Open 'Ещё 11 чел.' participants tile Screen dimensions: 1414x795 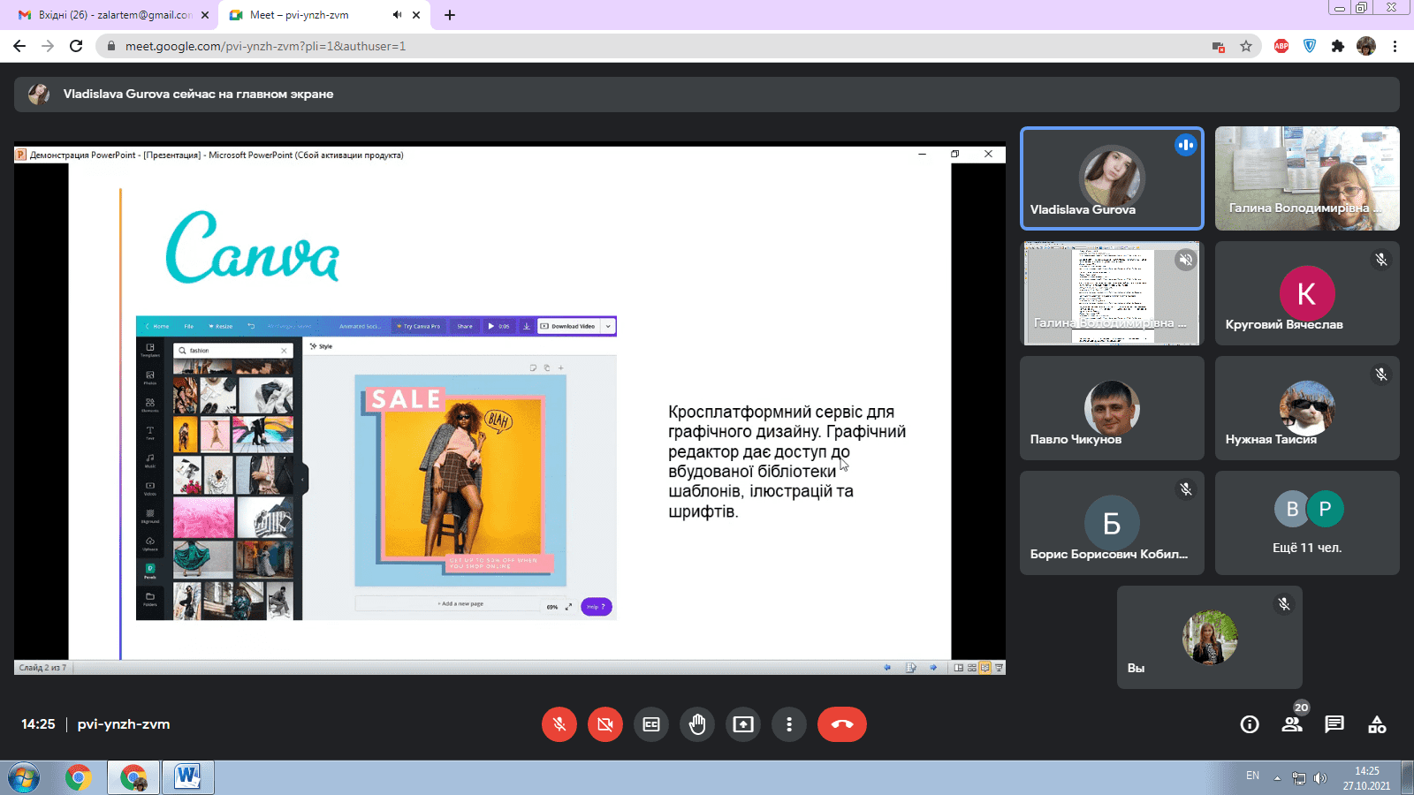(x=1307, y=523)
